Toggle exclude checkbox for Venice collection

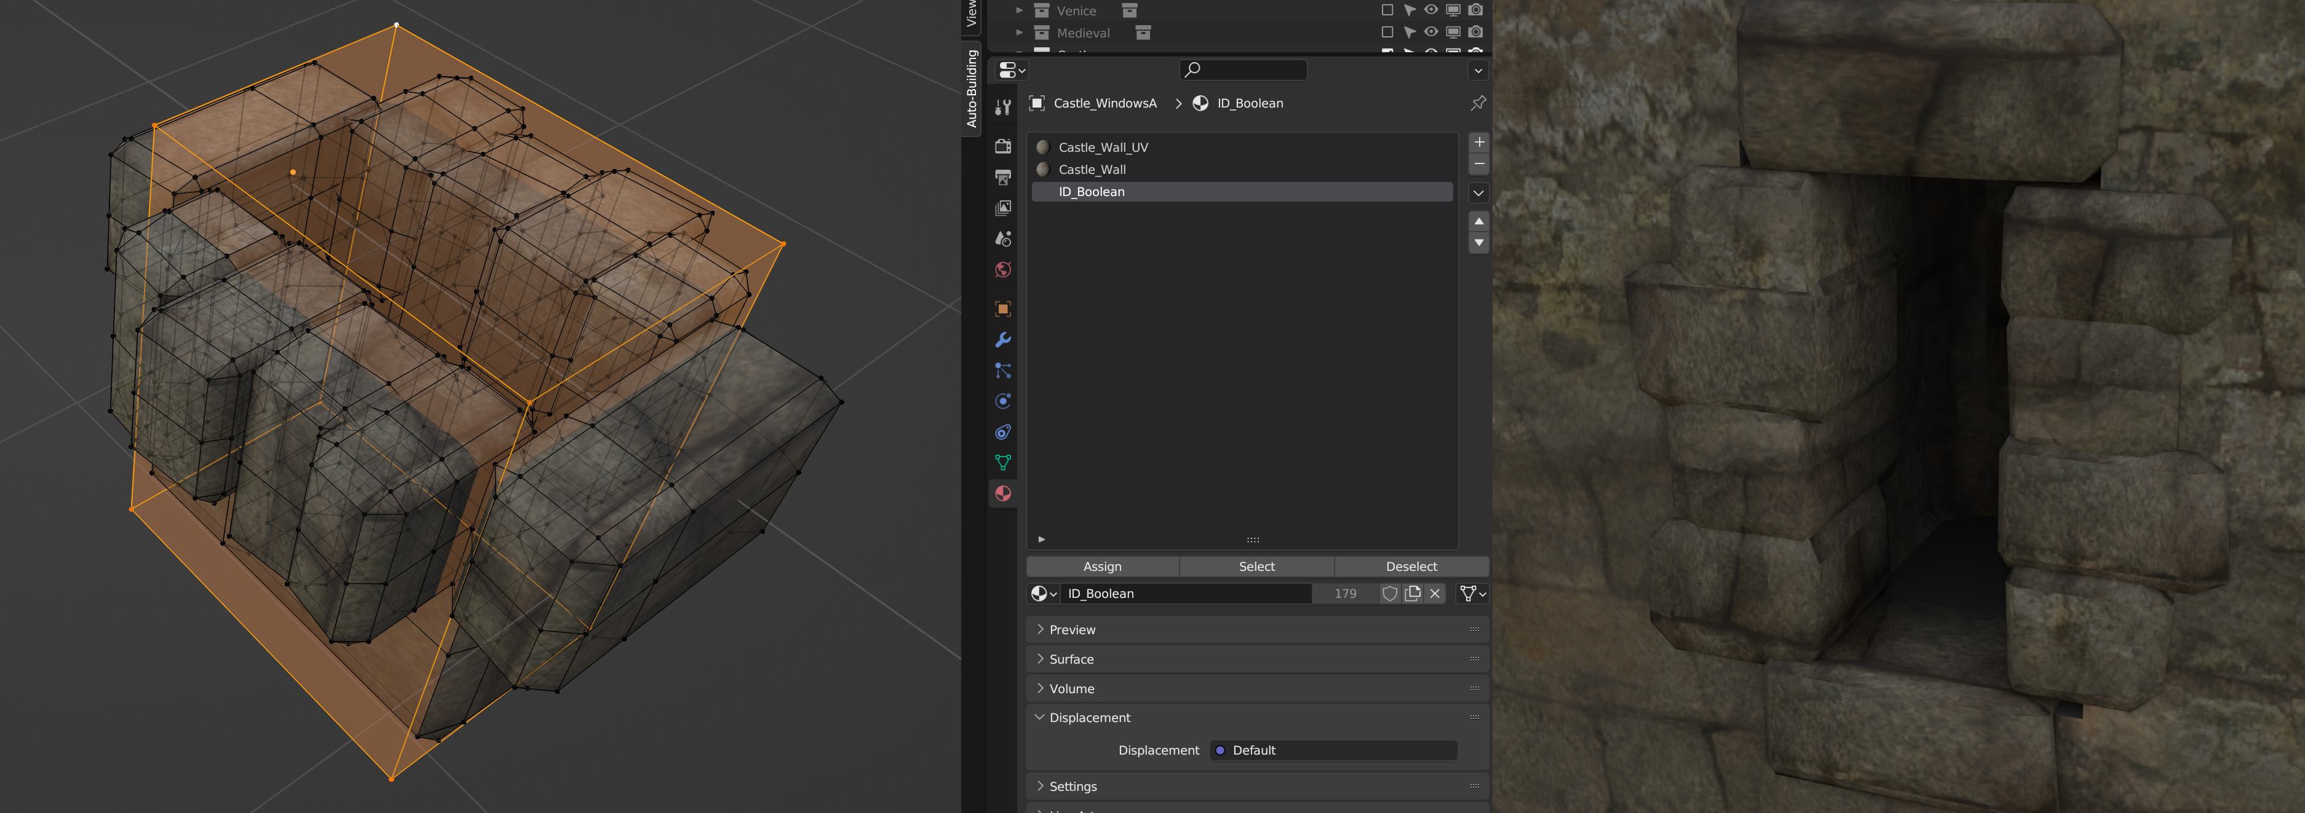pos(1387,10)
